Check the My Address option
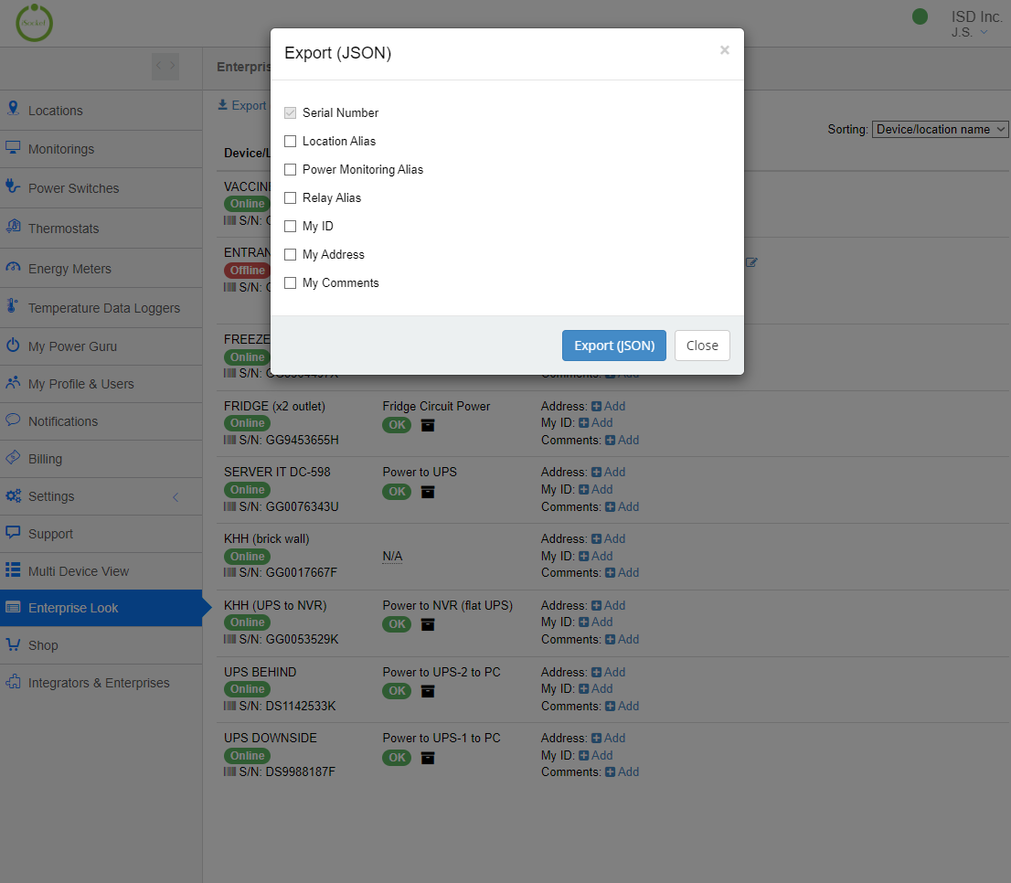 (x=290, y=255)
